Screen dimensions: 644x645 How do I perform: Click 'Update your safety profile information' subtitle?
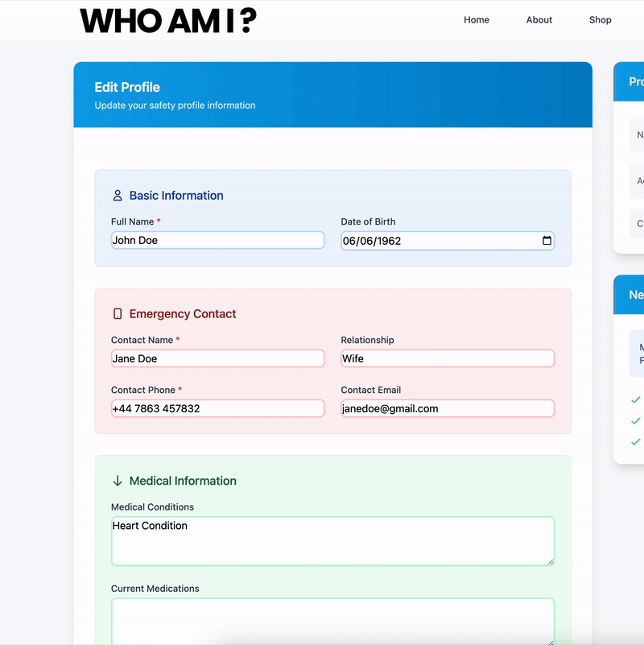[x=175, y=105]
